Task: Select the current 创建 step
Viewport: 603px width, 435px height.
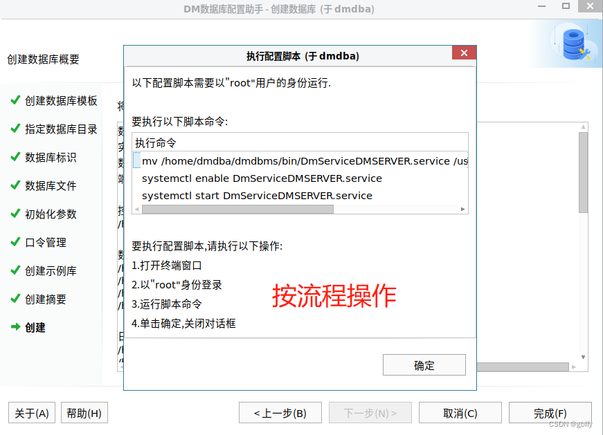Action: click(x=35, y=327)
